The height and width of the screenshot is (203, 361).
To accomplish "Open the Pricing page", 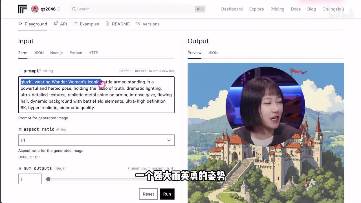I will 277,9.
